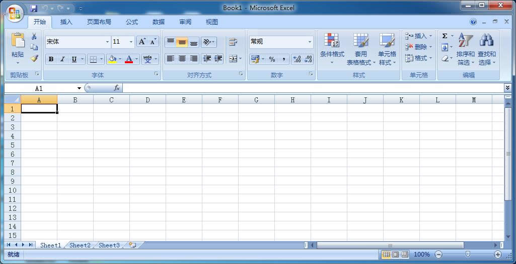
Task: Switch to the 数据 ribbon tab
Action: [158, 22]
